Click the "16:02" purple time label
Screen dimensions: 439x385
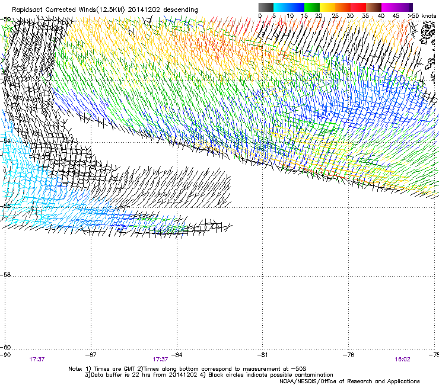(x=402, y=360)
